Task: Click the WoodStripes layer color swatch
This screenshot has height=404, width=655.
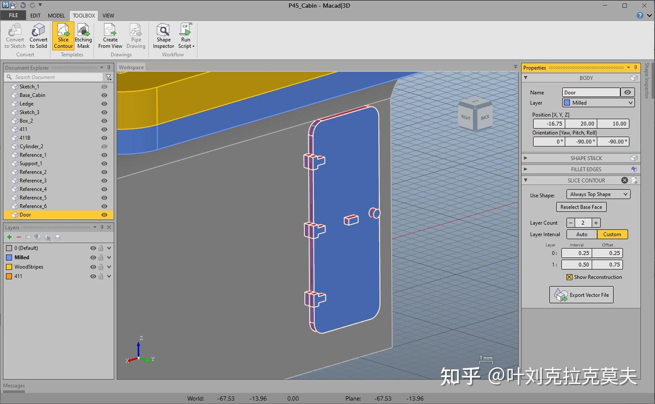Action: (x=9, y=267)
